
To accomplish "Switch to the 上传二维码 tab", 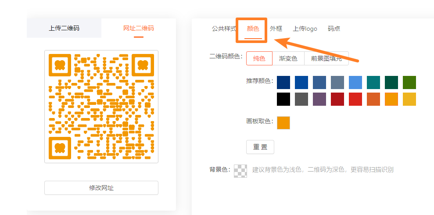I will tap(64, 28).
